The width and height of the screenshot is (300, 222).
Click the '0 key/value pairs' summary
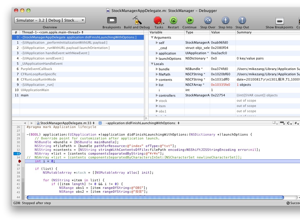250,58
